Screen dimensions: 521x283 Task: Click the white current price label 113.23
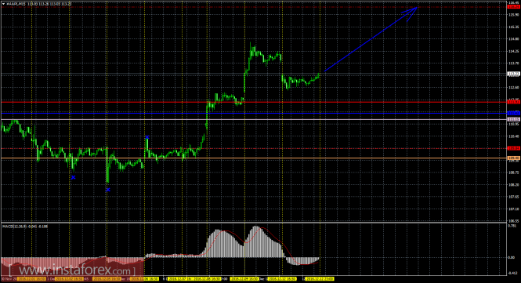tap(513, 74)
